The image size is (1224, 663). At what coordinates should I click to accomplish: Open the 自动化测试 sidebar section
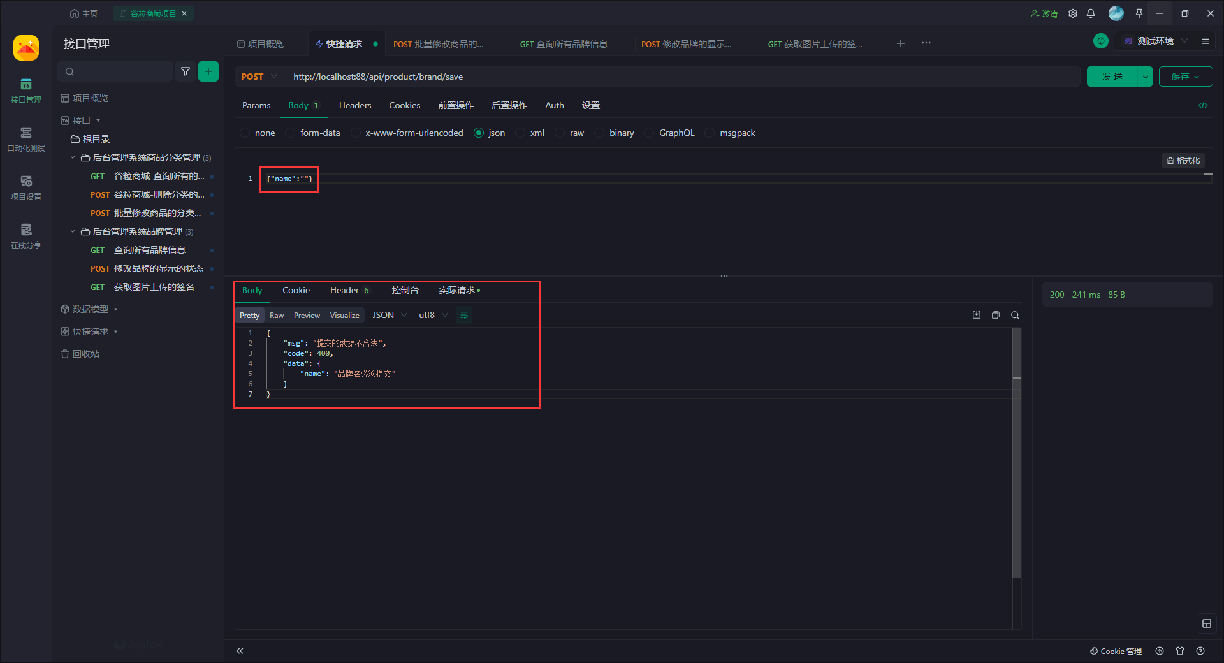click(x=26, y=138)
